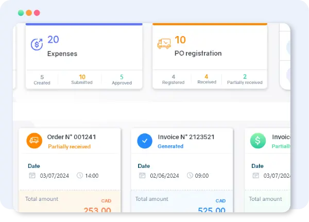This screenshot has height=222, width=309.
Task: Click clock icon beside 14:00
Action: [80, 176]
